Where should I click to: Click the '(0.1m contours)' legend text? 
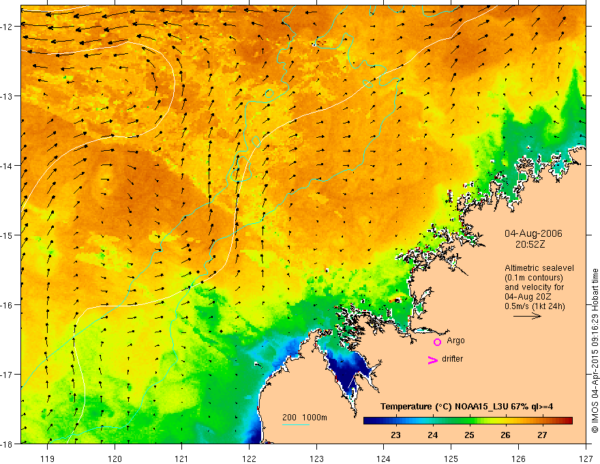(533, 278)
